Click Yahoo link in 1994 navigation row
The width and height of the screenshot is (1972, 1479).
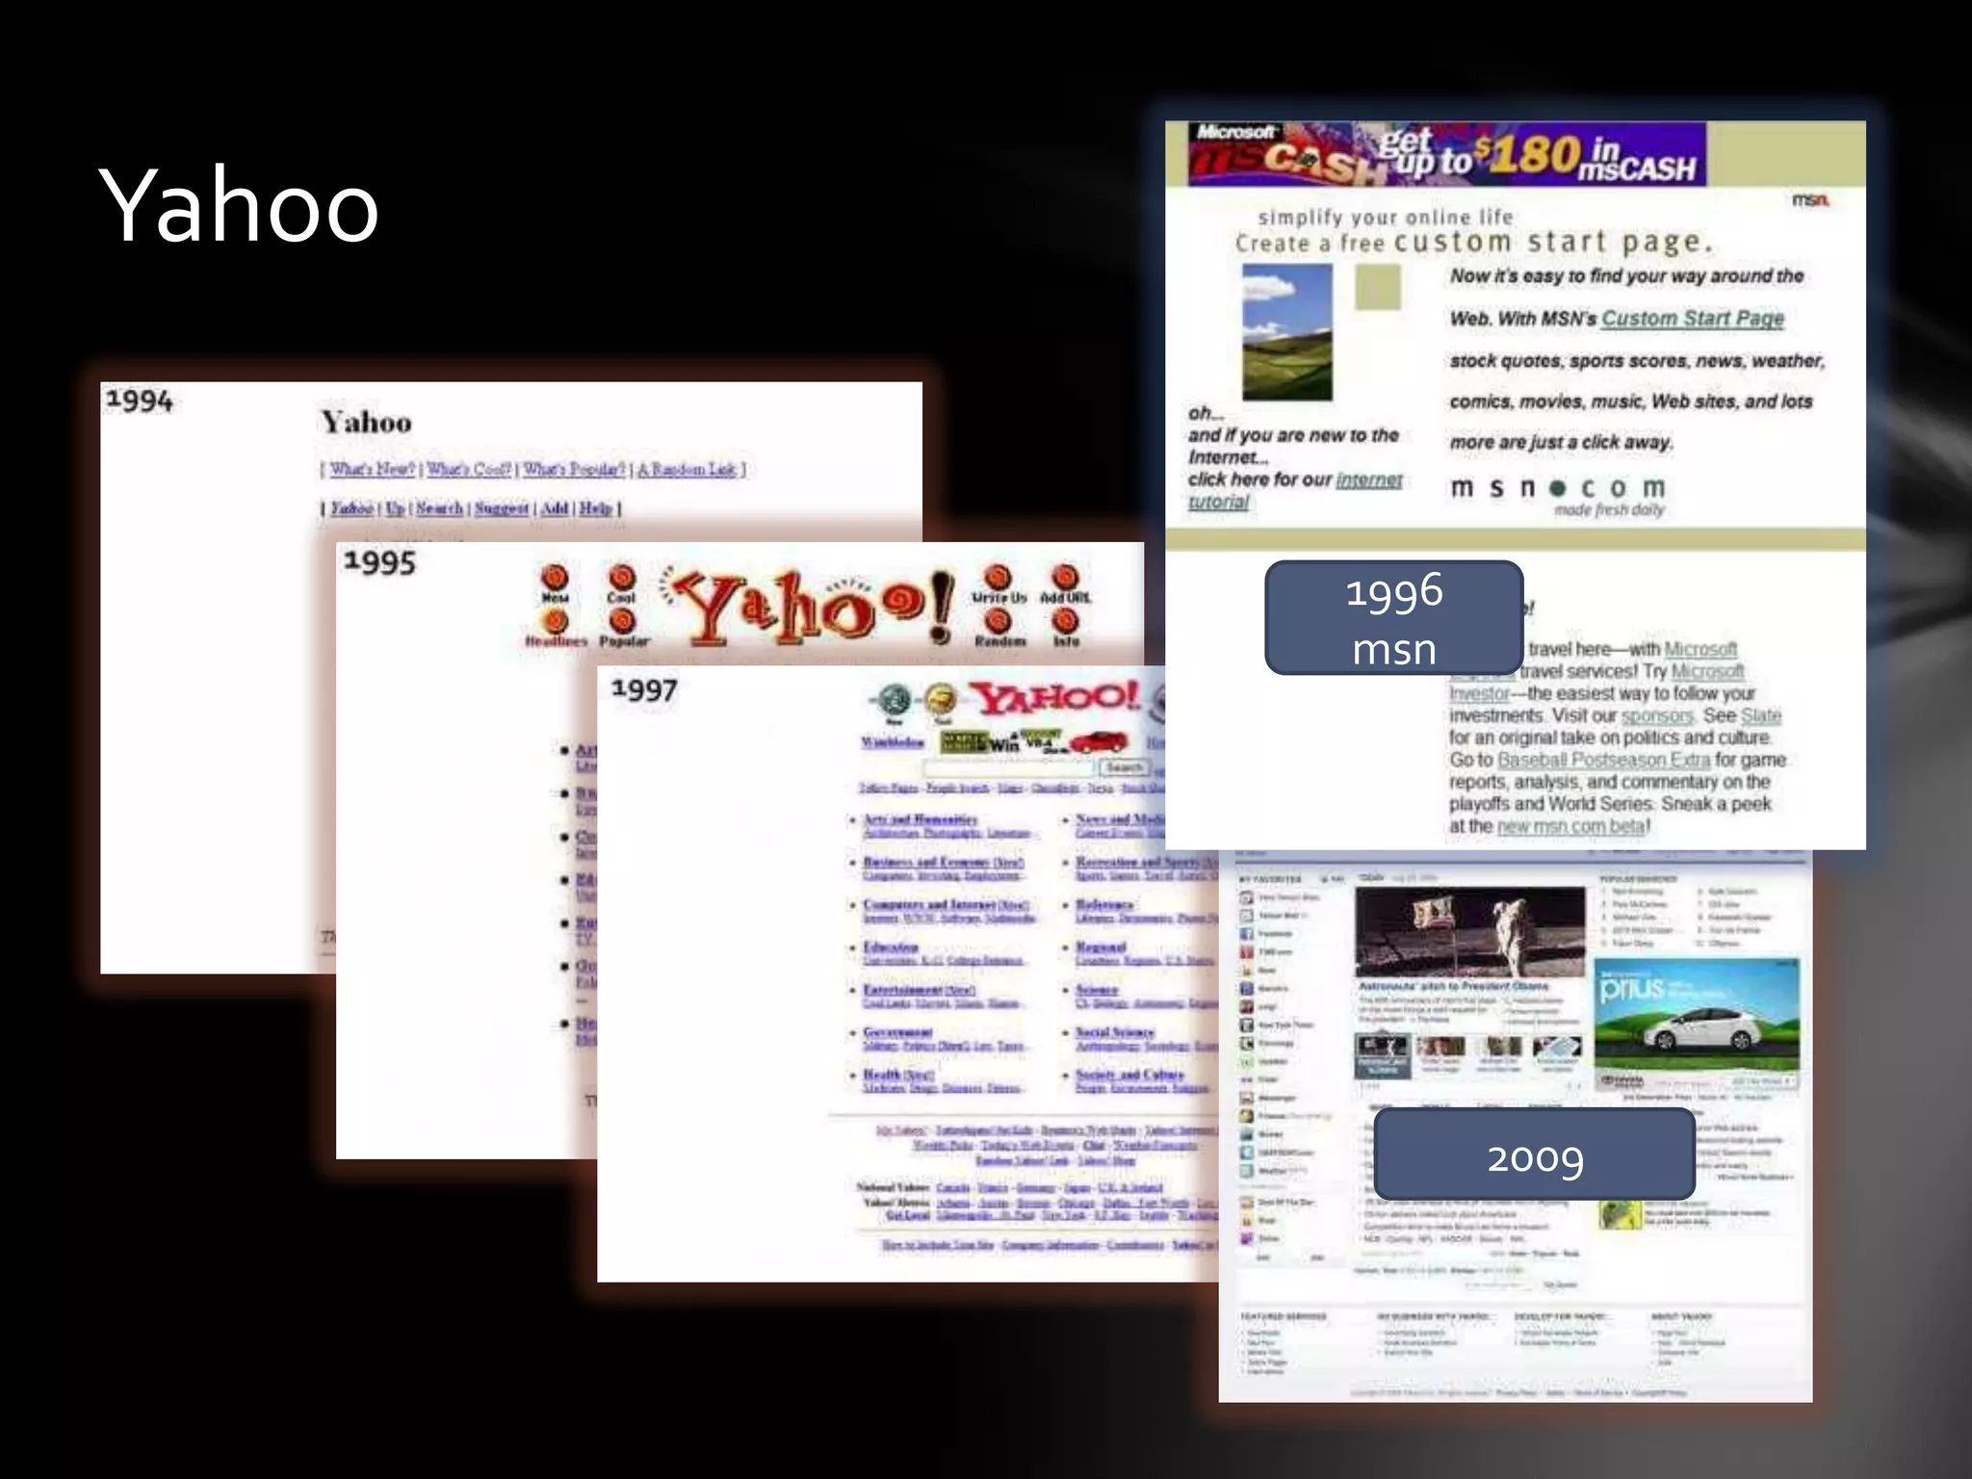pyautogui.click(x=351, y=507)
